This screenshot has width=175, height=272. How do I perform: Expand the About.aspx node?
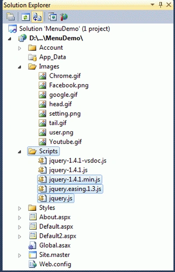click(x=20, y=218)
